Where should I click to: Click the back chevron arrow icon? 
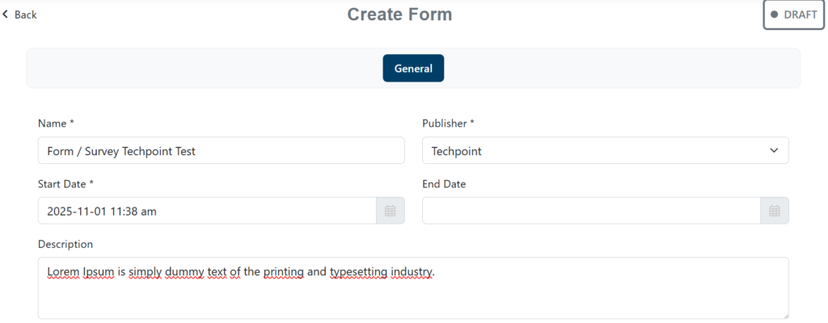pos(6,15)
